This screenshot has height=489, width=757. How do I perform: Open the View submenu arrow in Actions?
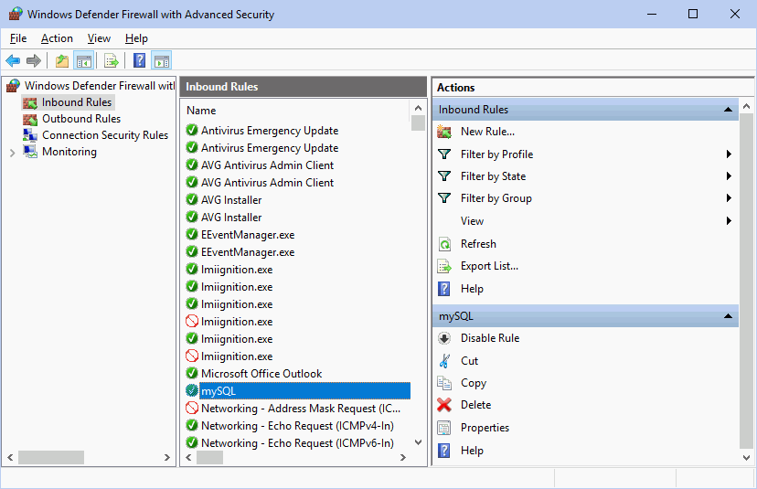729,220
